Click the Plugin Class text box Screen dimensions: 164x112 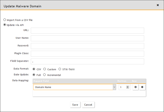[87, 54]
